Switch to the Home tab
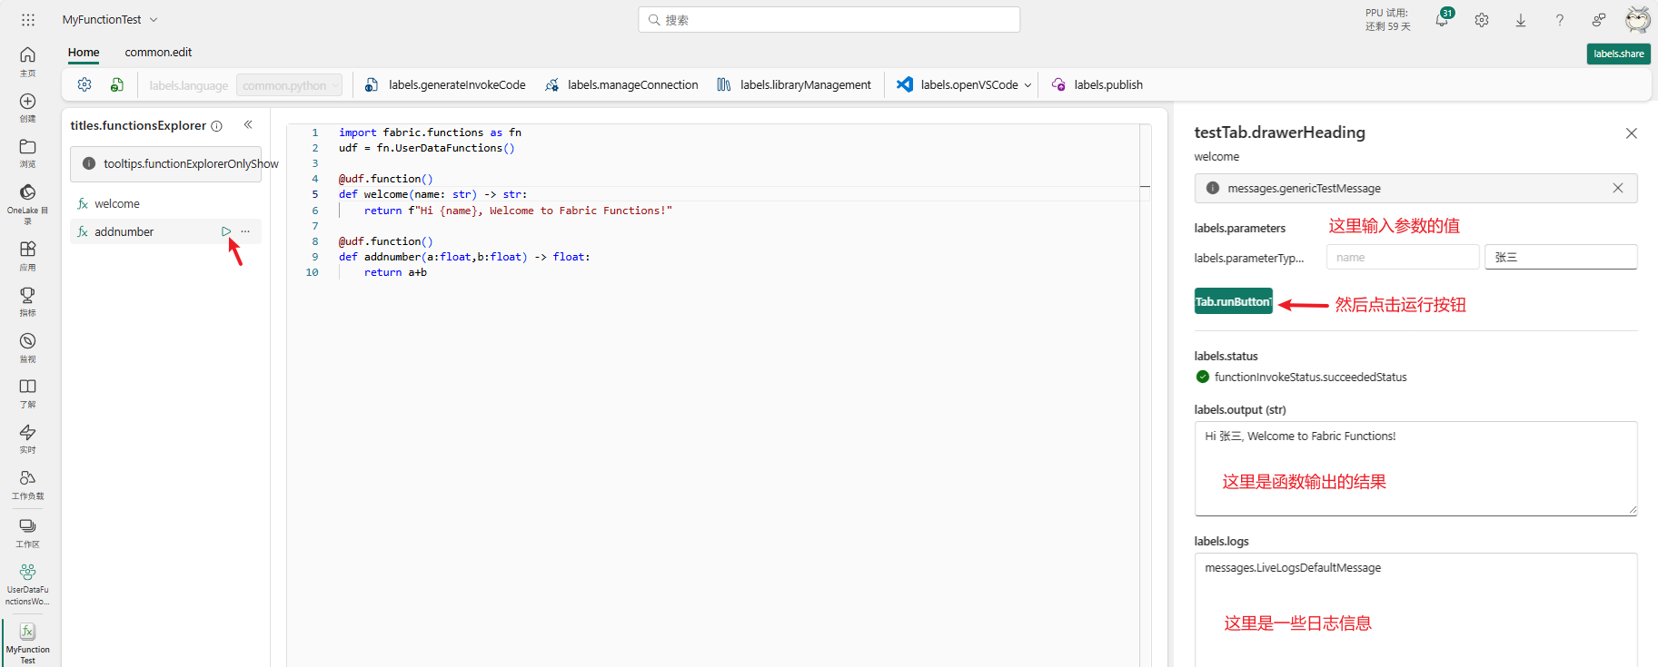This screenshot has width=1658, height=667. tap(84, 53)
